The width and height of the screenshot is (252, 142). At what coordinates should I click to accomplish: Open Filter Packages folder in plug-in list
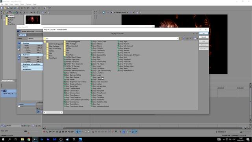[x=70, y=44]
